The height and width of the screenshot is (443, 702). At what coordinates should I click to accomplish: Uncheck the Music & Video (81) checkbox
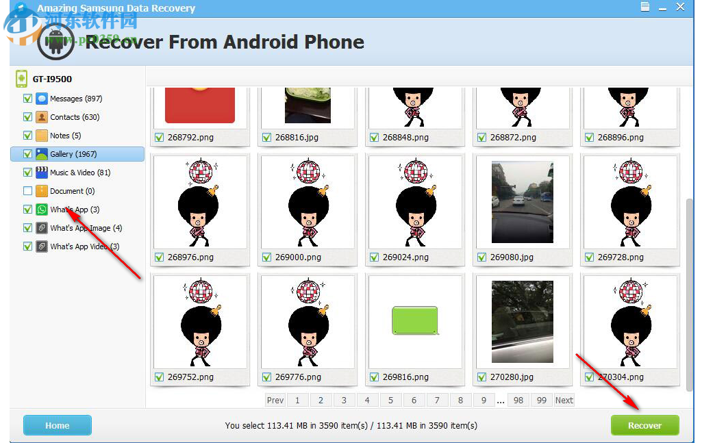click(x=28, y=173)
